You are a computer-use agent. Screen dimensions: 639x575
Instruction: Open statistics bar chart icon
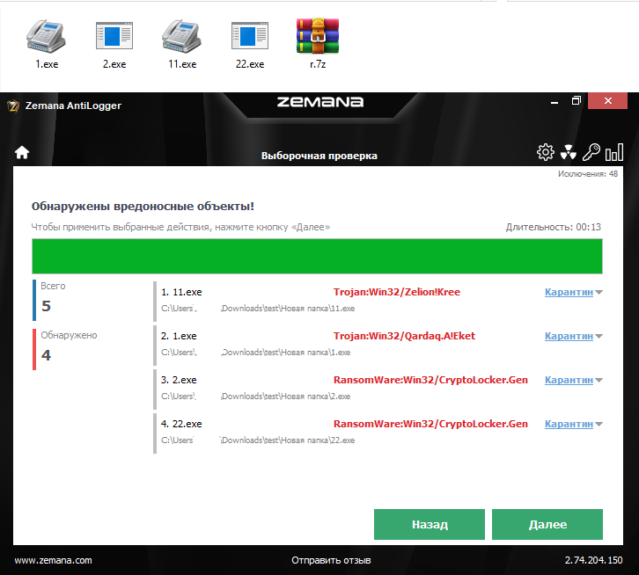pyautogui.click(x=614, y=152)
